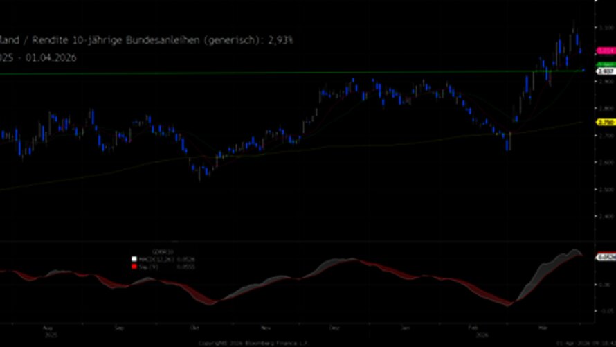Screen dimensions: 616x347
Task: Select the Aug label on time axis
Action: (47, 324)
